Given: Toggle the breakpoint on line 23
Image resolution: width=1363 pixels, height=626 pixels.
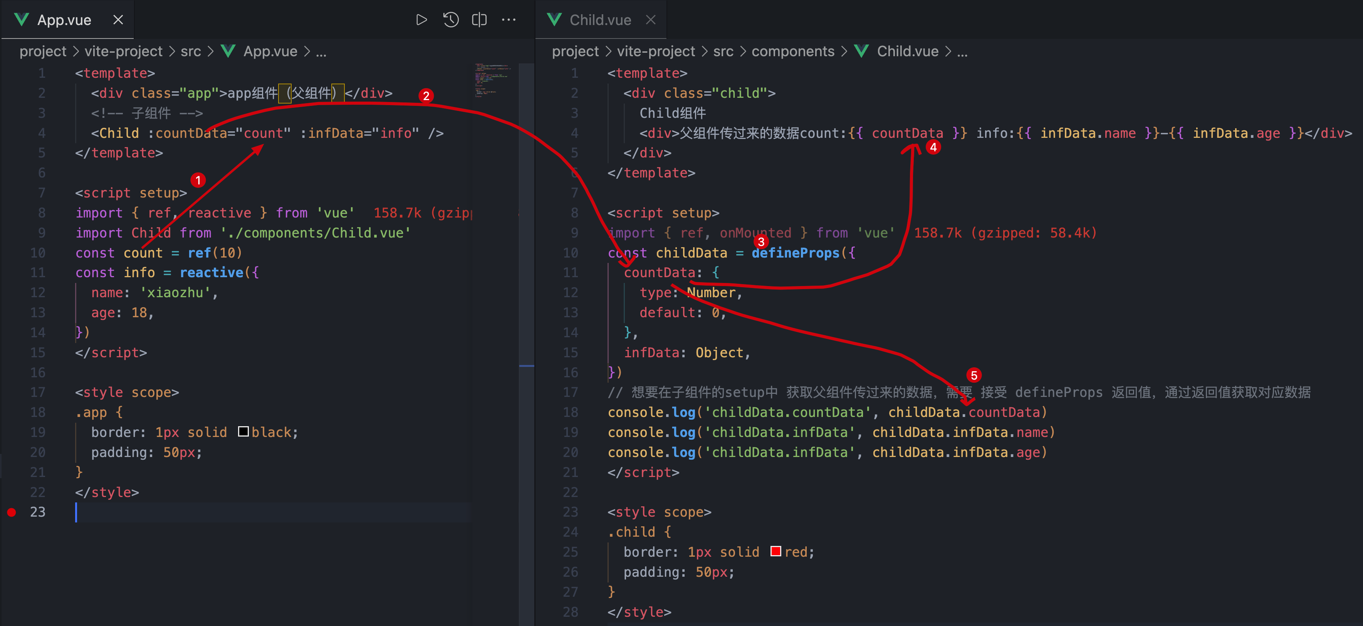Looking at the screenshot, I should [12, 512].
